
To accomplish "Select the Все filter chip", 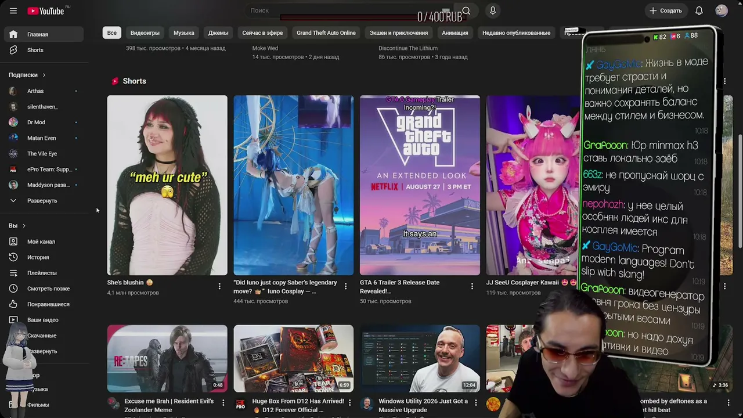I will point(112,33).
